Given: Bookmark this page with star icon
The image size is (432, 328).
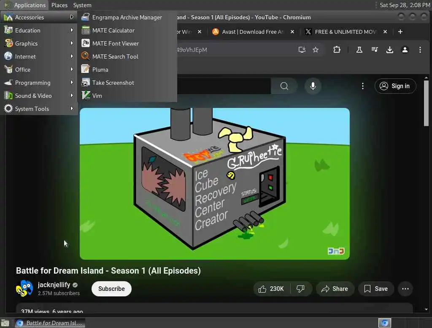Looking at the screenshot, I should coord(316,50).
